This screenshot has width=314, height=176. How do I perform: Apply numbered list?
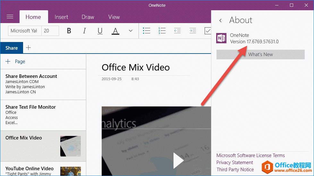click(x=162, y=31)
